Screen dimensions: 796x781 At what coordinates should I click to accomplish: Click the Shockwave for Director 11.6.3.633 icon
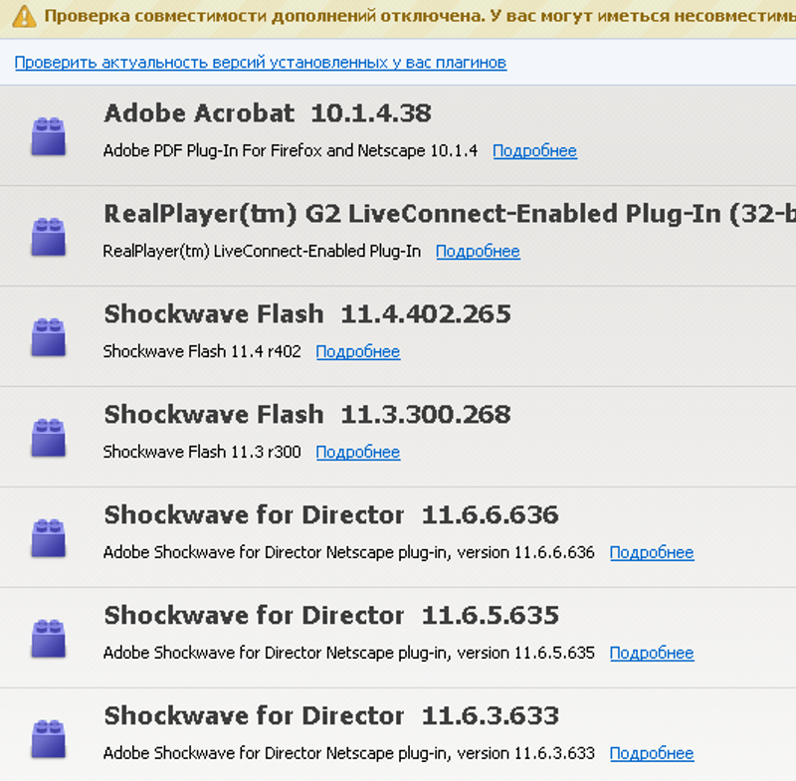[x=48, y=739]
